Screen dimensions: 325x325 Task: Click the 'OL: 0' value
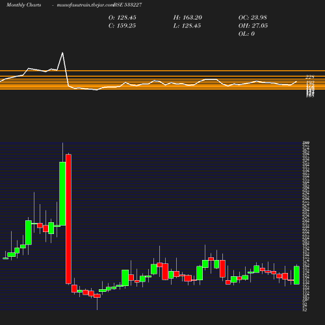tap(246, 34)
